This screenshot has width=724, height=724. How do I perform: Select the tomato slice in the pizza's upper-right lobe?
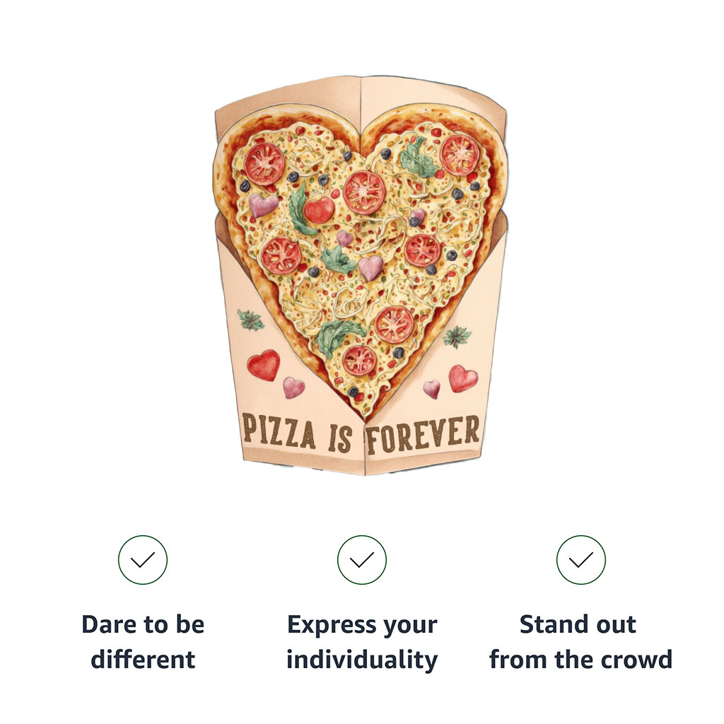[x=460, y=155]
